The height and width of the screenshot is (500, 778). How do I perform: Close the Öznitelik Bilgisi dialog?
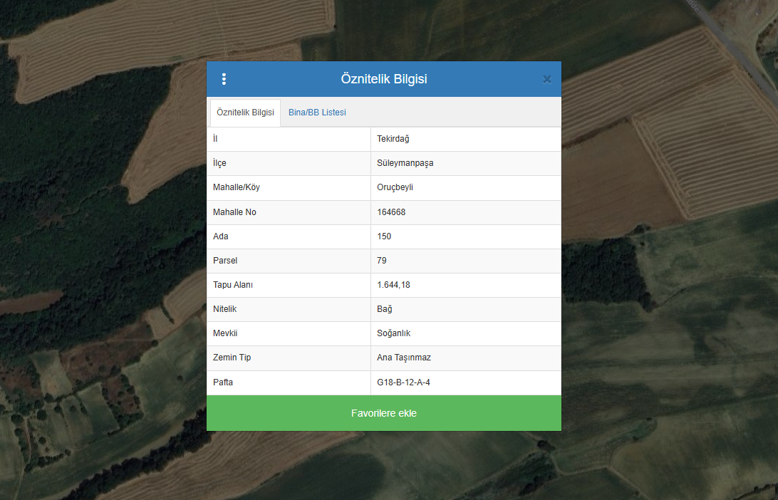547,80
